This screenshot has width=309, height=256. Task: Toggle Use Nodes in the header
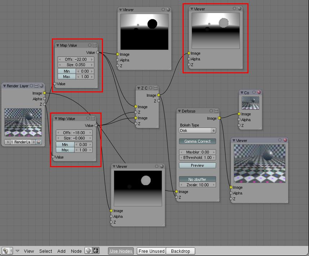(121, 251)
